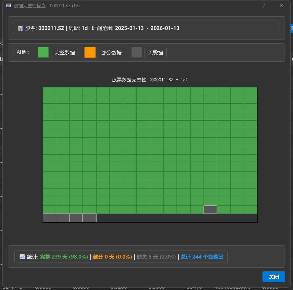
Task: Click the 图例 legend heading
Action: (x=23, y=52)
